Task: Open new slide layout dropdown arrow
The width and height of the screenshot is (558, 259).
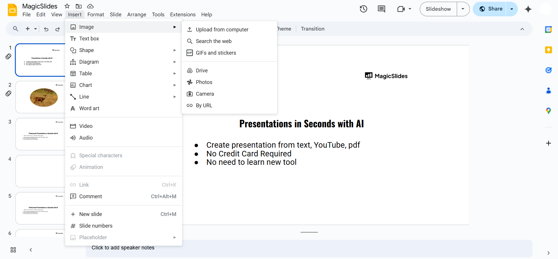Action: pyautogui.click(x=35, y=29)
